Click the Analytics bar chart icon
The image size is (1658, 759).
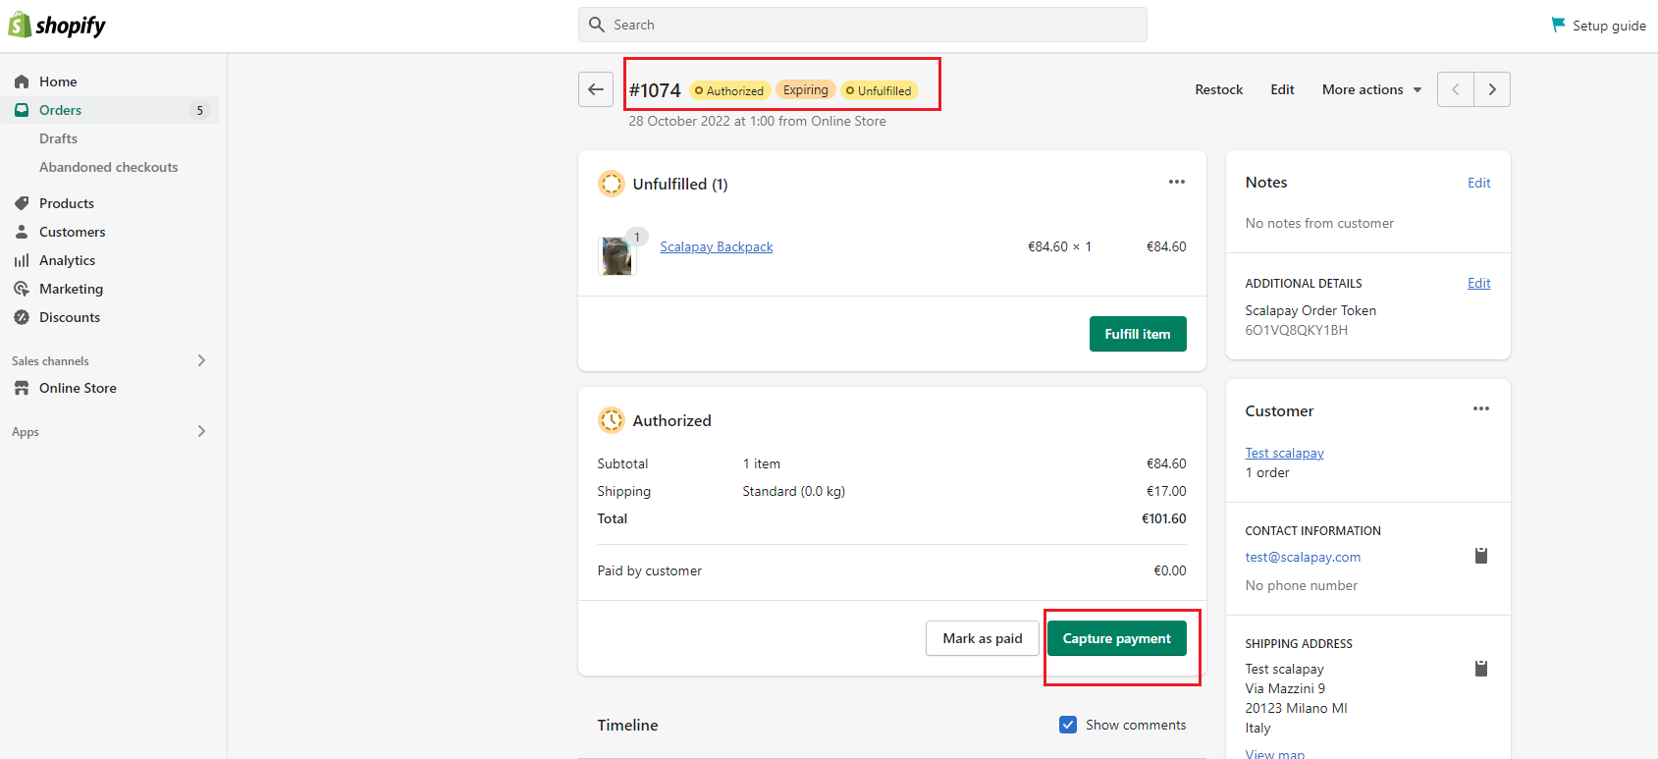click(22, 260)
